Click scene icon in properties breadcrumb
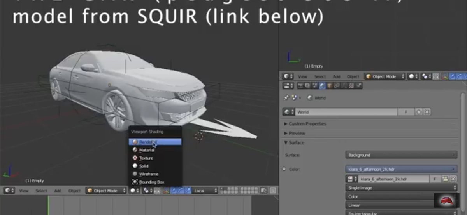Viewport: 467px width, 215px height. click(x=294, y=98)
